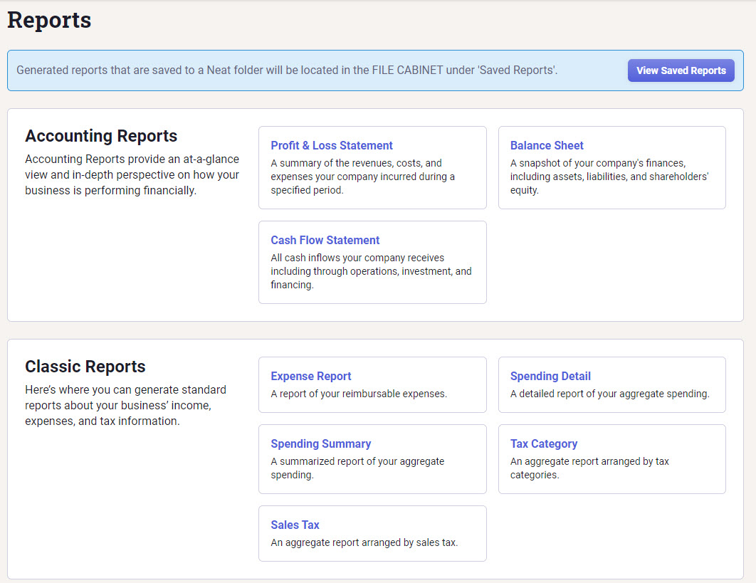Screen dimensions: 756x583
Task: Open the Tax Category report
Action: [544, 443]
